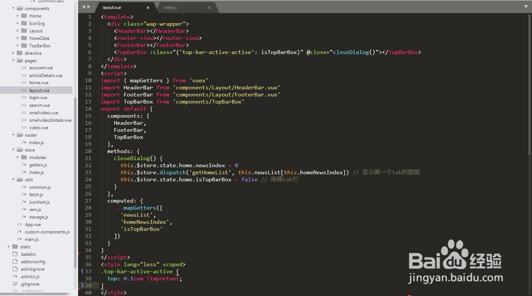Click the pages folder icon
Screen dimensions: 532x296
click(20, 60)
